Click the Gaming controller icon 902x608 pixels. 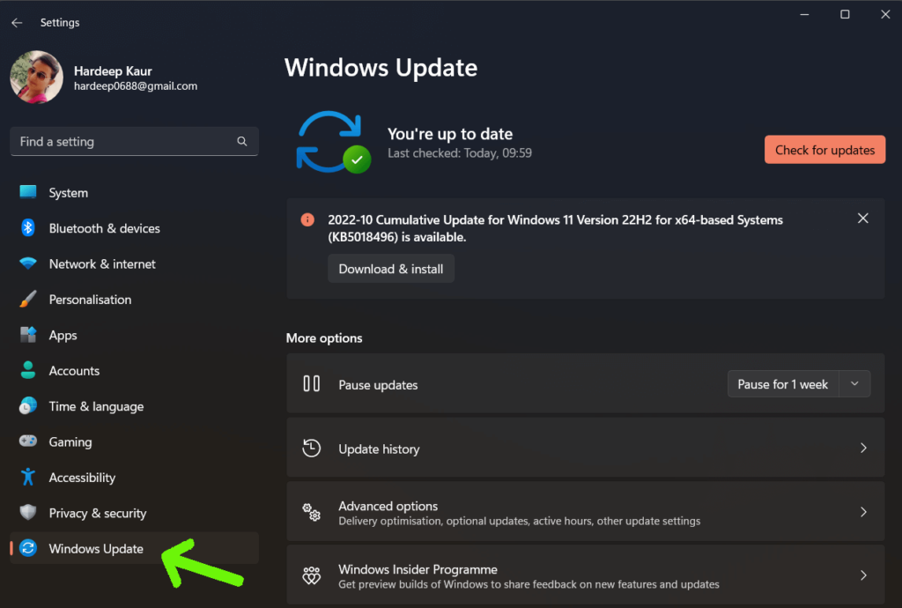coord(28,442)
